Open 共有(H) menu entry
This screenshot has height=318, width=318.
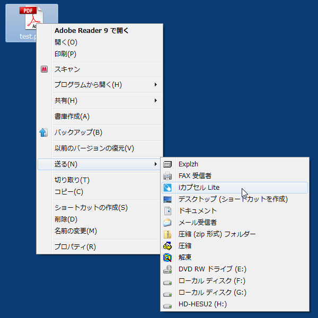(100, 100)
